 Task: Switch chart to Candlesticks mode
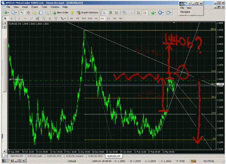click(111, 13)
